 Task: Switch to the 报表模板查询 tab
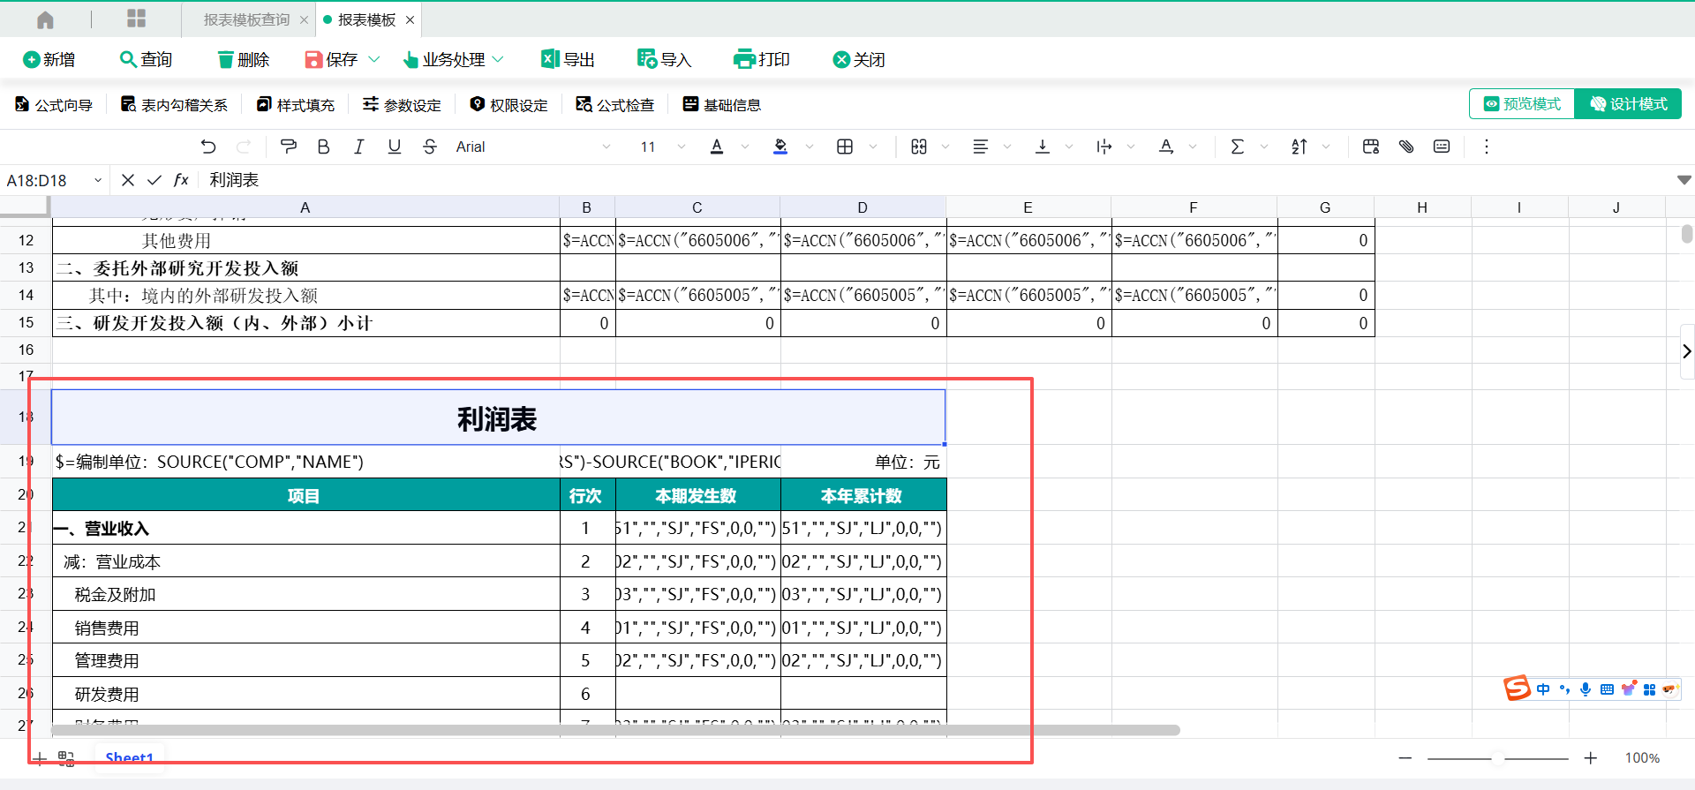(x=246, y=19)
